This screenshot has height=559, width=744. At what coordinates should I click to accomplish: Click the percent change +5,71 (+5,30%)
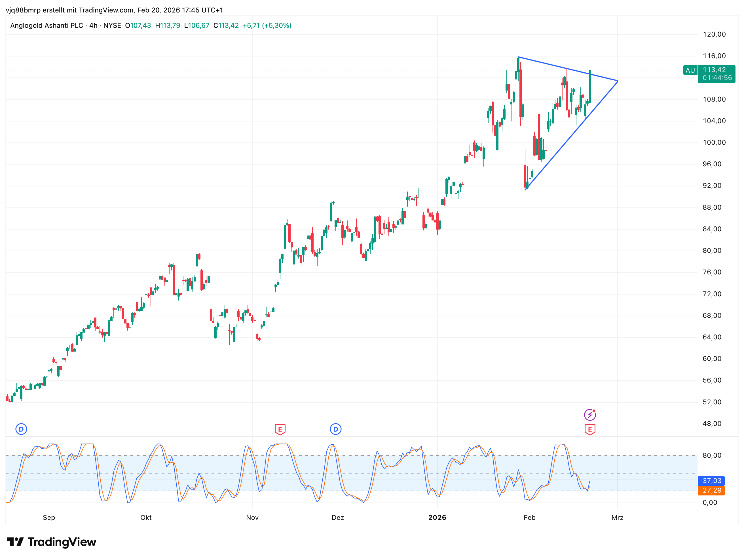click(x=267, y=26)
